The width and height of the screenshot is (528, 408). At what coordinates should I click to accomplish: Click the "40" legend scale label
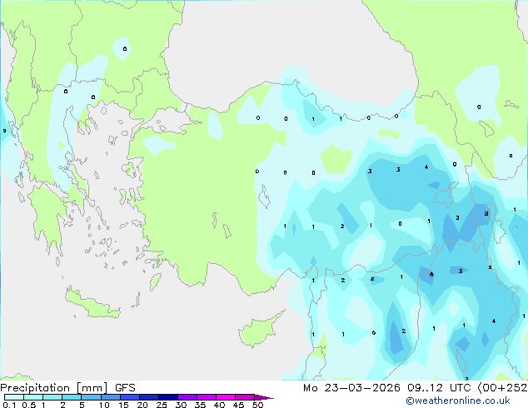219,405
